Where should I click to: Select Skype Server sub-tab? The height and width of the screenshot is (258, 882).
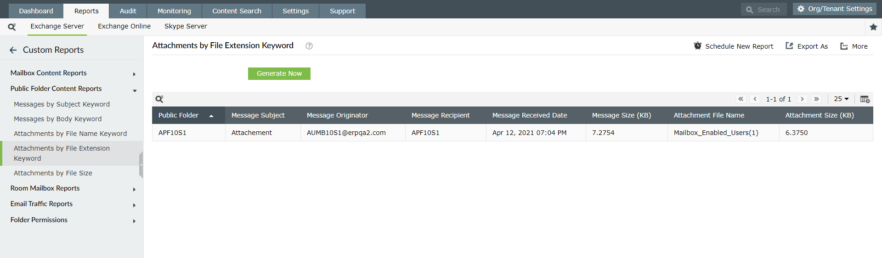coord(186,26)
